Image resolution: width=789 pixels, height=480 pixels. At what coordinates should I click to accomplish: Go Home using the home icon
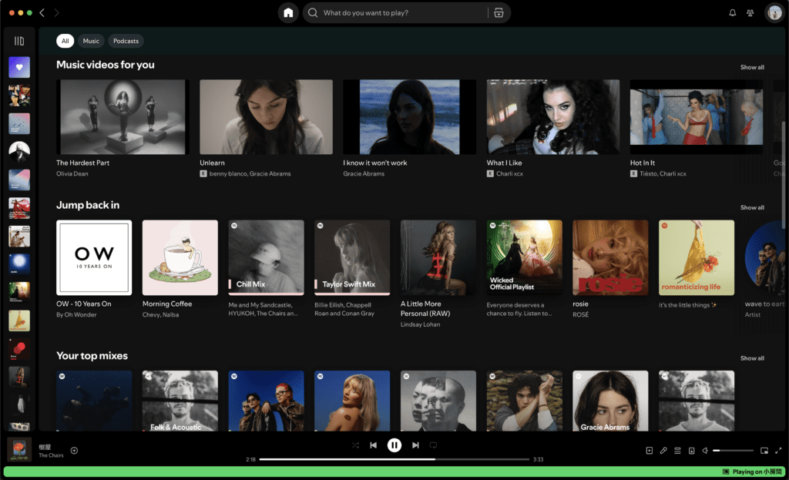pyautogui.click(x=287, y=12)
